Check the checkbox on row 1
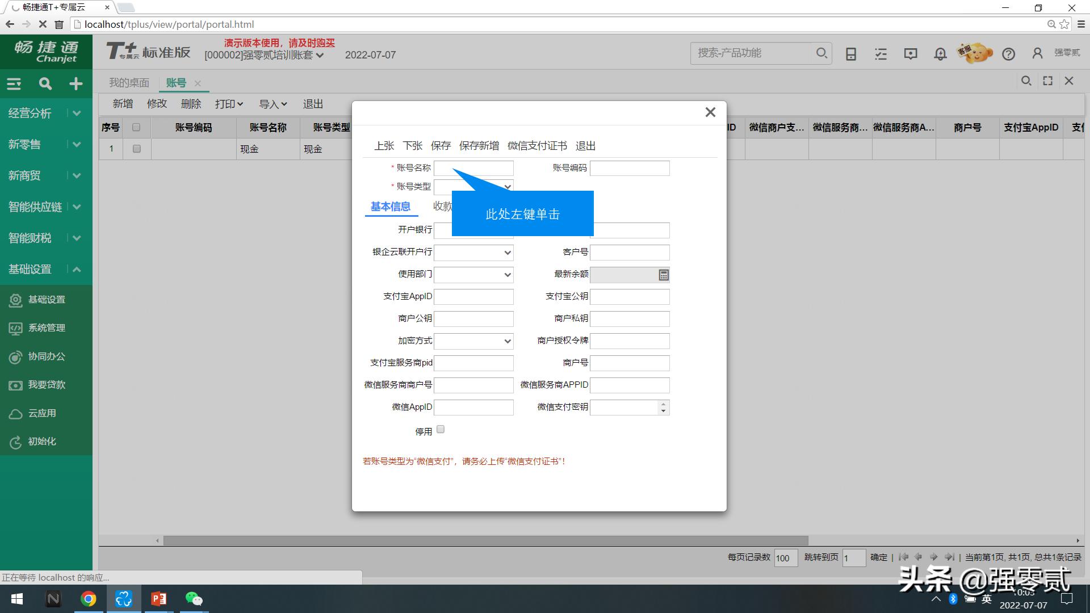Image resolution: width=1090 pixels, height=613 pixels. coord(136,149)
